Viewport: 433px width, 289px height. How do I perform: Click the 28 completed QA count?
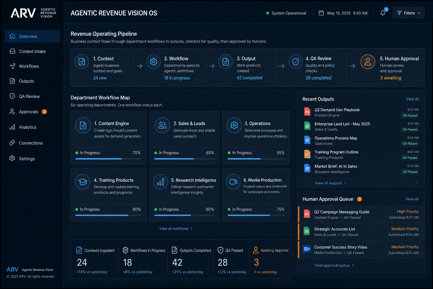(319, 78)
